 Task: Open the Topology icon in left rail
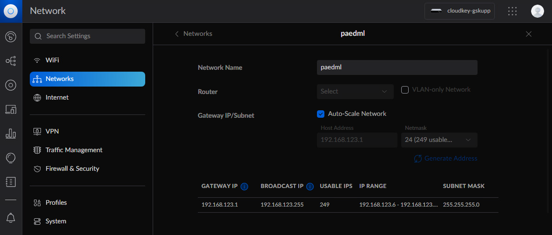tap(11, 61)
